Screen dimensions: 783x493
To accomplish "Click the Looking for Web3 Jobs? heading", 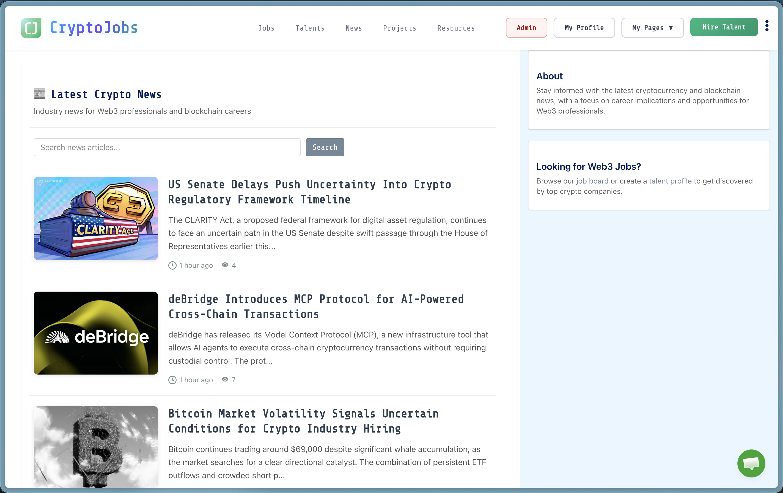I will tap(589, 167).
